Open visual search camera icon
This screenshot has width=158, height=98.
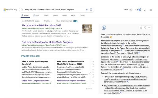[x=91, y=9]
